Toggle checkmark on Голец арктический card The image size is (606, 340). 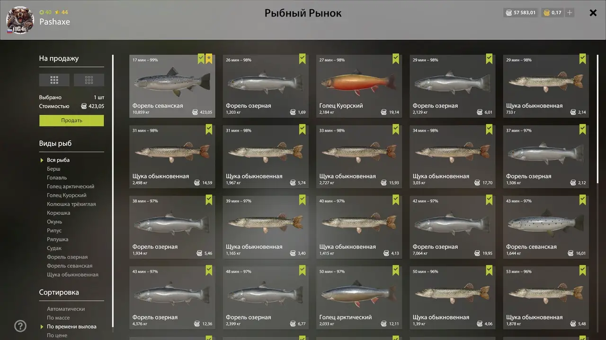(396, 270)
